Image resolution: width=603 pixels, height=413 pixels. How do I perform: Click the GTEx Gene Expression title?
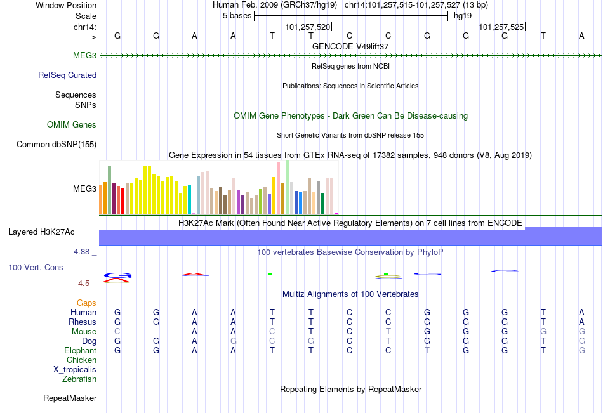click(x=350, y=155)
